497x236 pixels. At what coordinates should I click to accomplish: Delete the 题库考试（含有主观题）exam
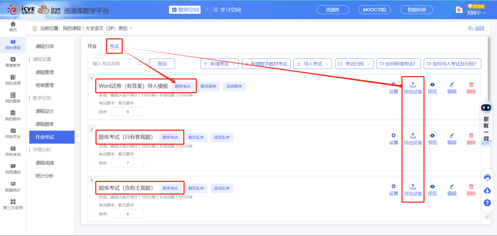click(471, 187)
